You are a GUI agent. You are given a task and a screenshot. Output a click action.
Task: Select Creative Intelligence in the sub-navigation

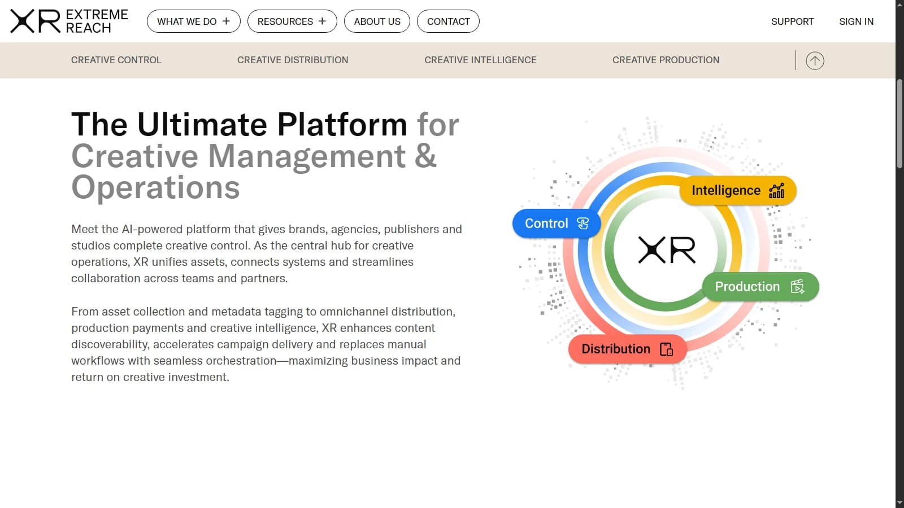pyautogui.click(x=480, y=60)
